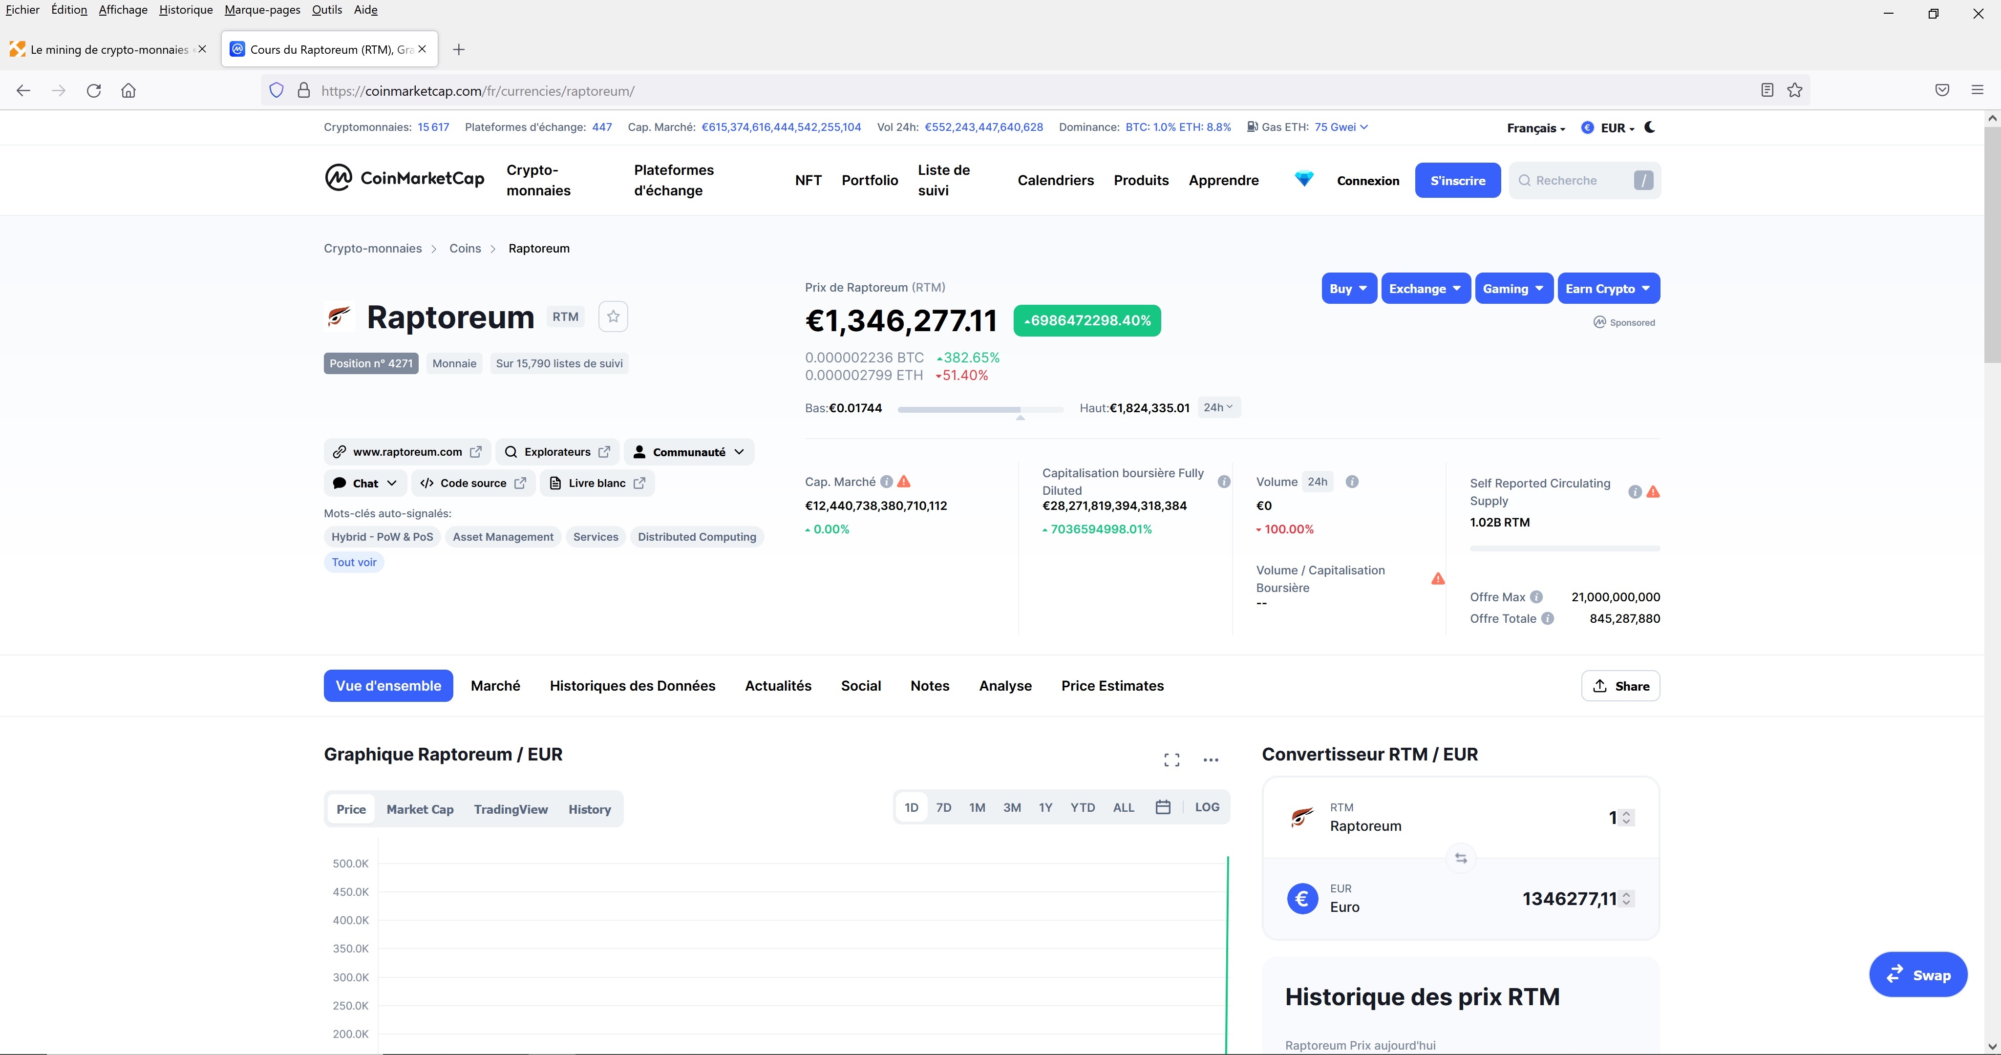This screenshot has width=2001, height=1055.
Task: Open chart options three-dot menu
Action: coord(1211,760)
